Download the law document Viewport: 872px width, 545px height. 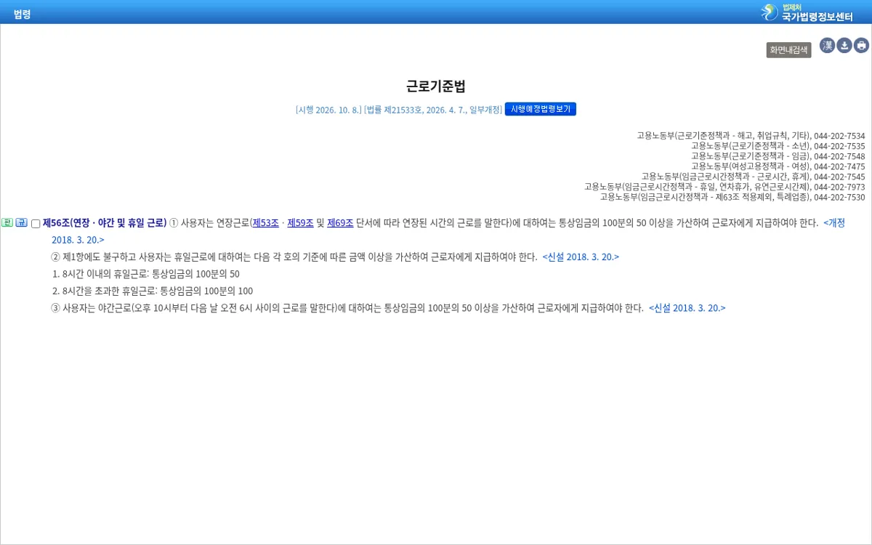844,46
